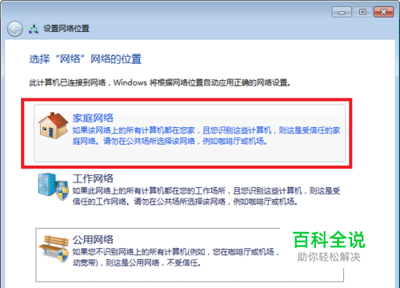Click the park bench icon for 公用网络

point(54,248)
